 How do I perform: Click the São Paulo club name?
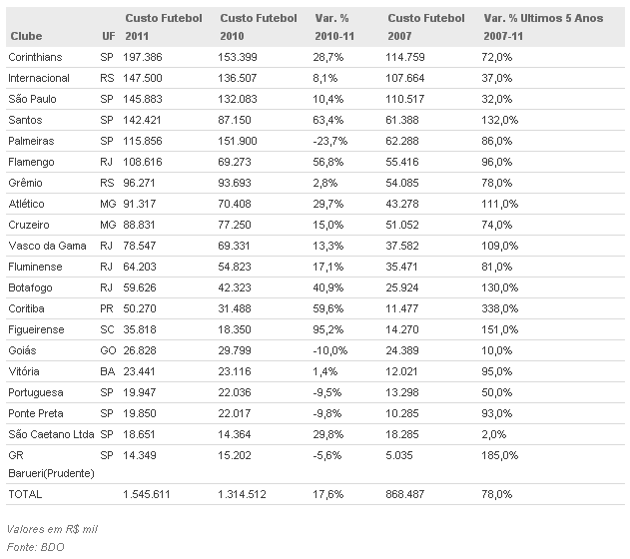pos(31,99)
